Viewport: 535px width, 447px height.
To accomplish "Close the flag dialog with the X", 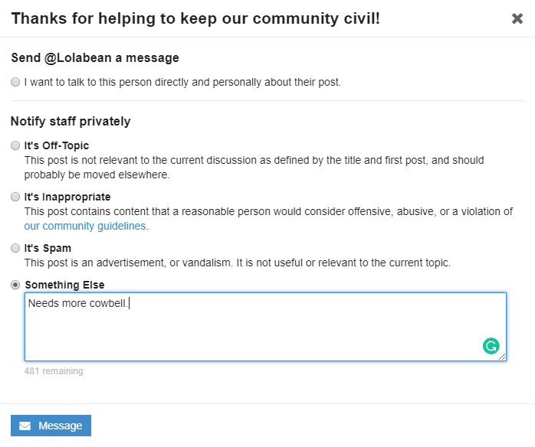I will 517,18.
